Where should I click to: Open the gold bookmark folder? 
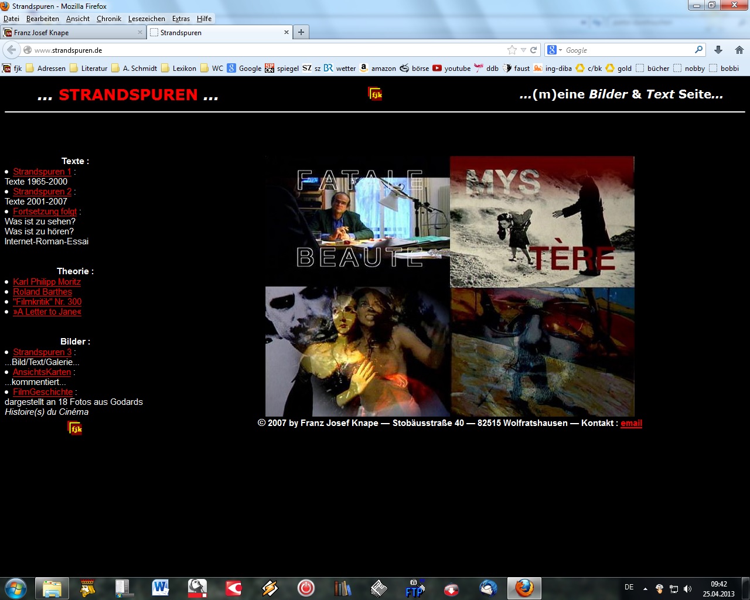click(619, 68)
